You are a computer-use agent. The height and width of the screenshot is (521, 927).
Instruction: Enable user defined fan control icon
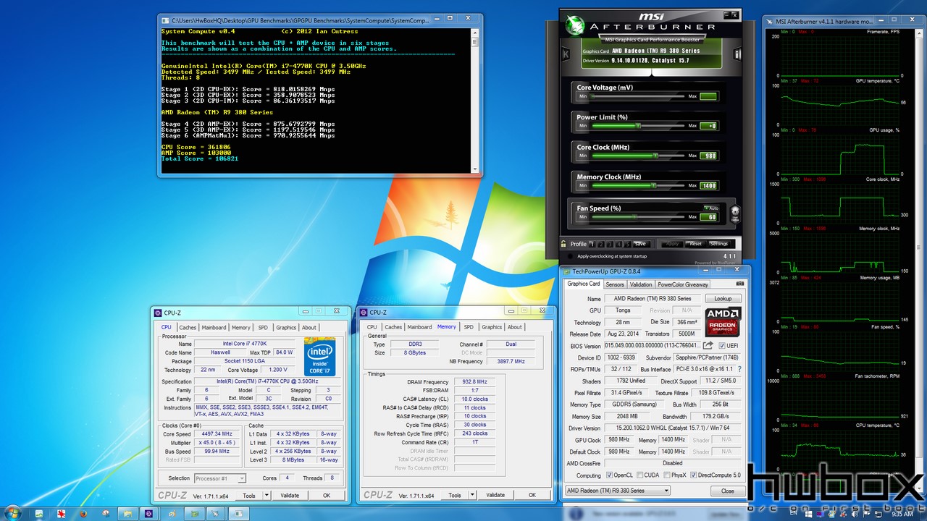tap(735, 214)
